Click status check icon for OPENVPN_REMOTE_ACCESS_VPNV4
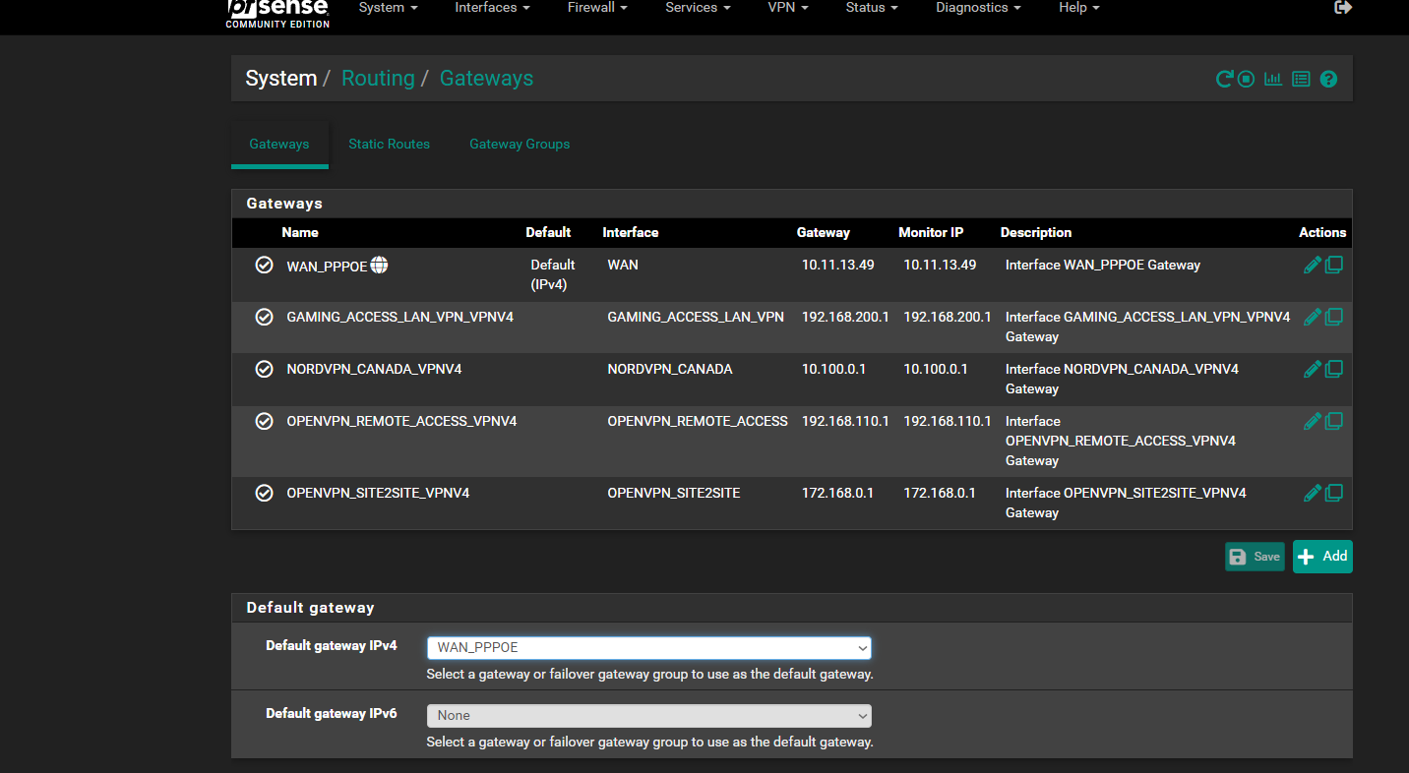Screen dimensions: 1409x773 [x=264, y=421]
